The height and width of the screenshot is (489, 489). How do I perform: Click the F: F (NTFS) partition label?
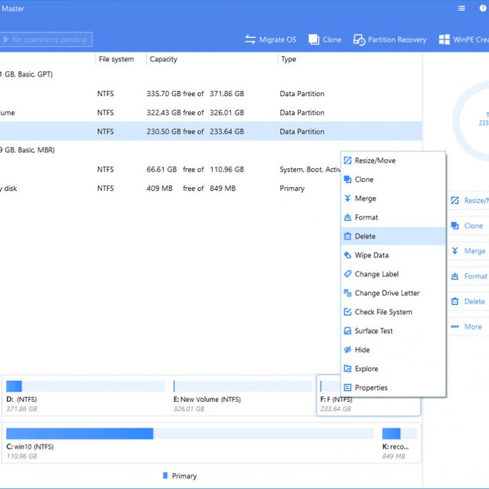click(336, 399)
